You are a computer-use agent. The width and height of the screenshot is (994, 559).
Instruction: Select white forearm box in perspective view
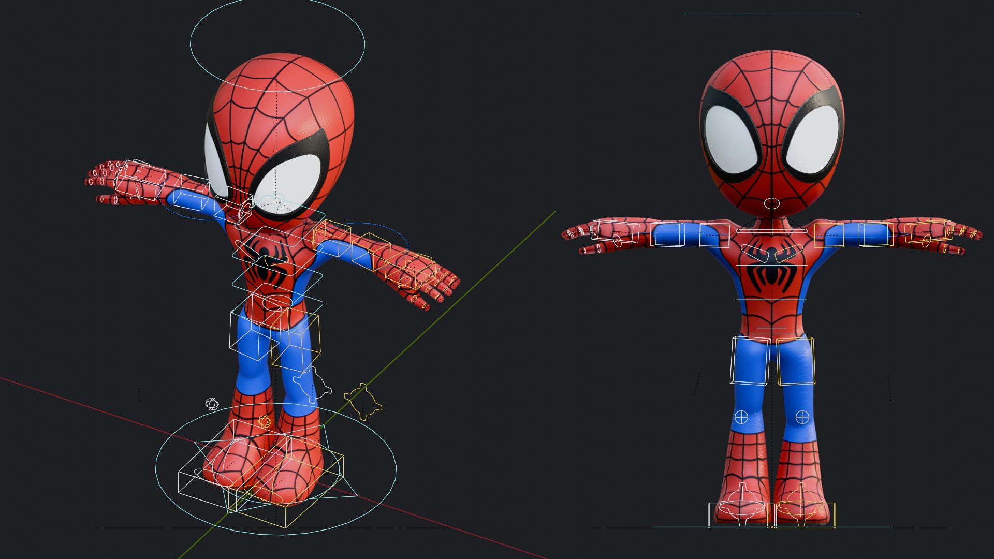pos(191,193)
